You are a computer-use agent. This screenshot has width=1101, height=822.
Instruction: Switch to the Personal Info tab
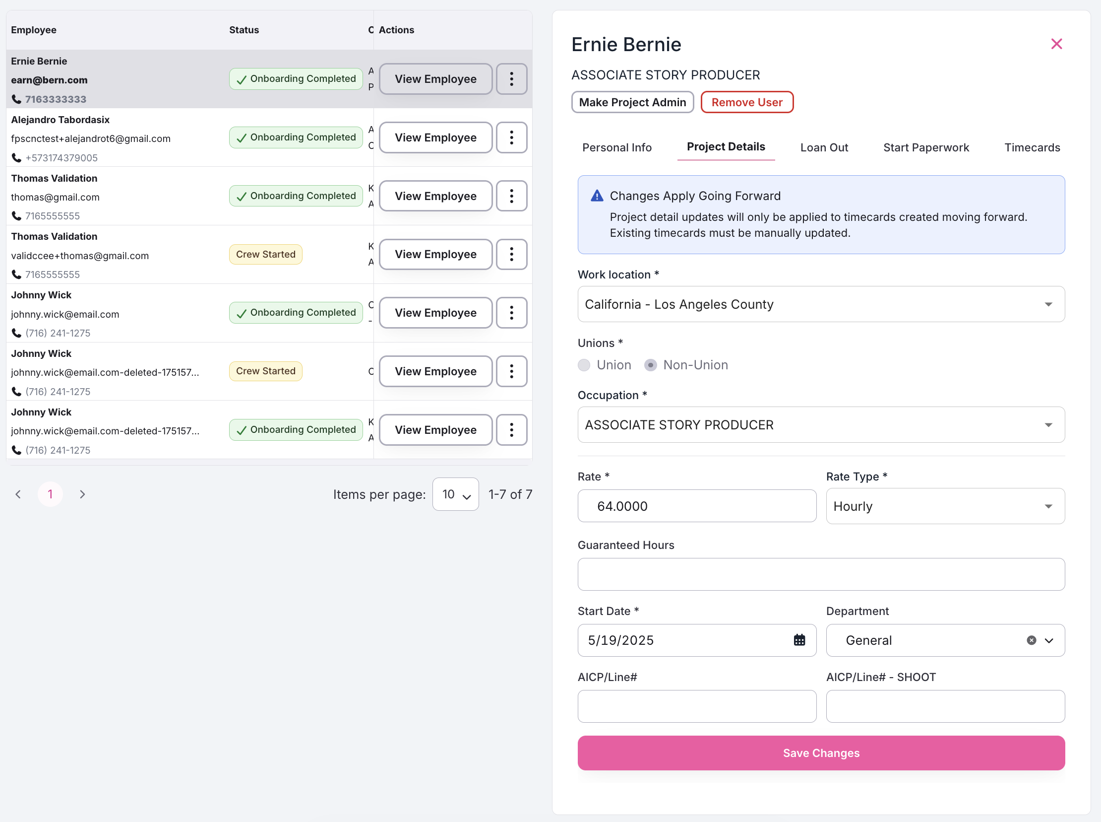pos(616,147)
